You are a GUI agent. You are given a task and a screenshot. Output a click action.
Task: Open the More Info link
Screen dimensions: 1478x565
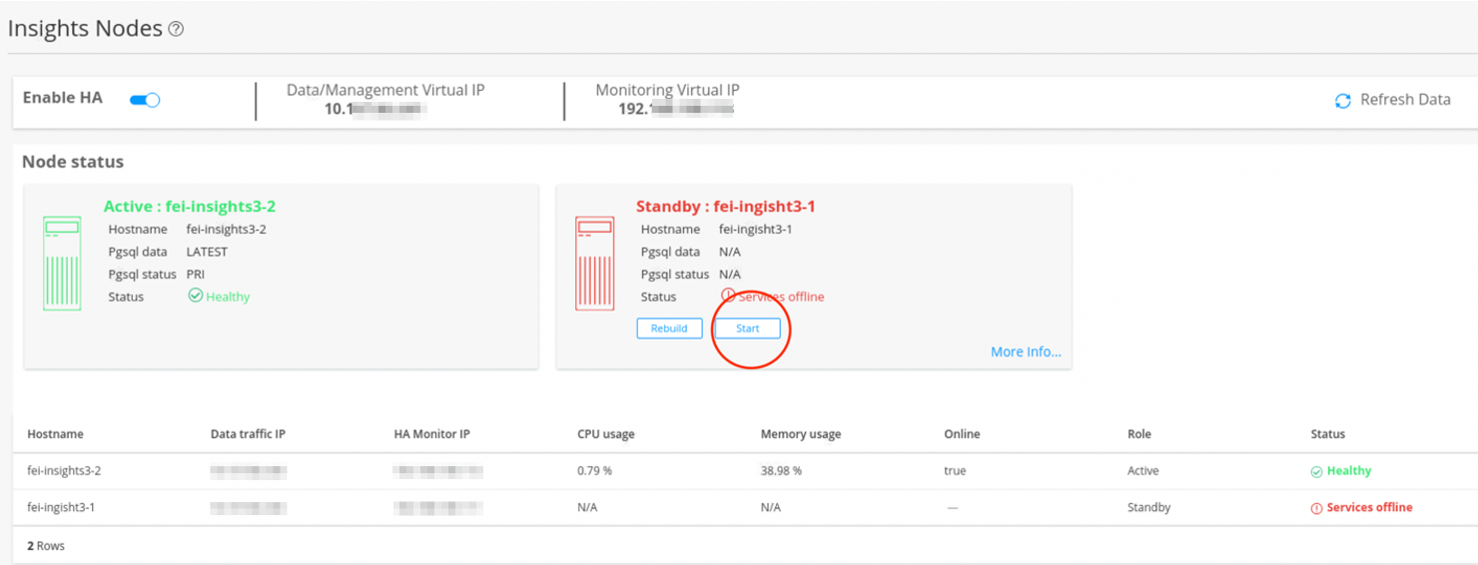click(1026, 351)
